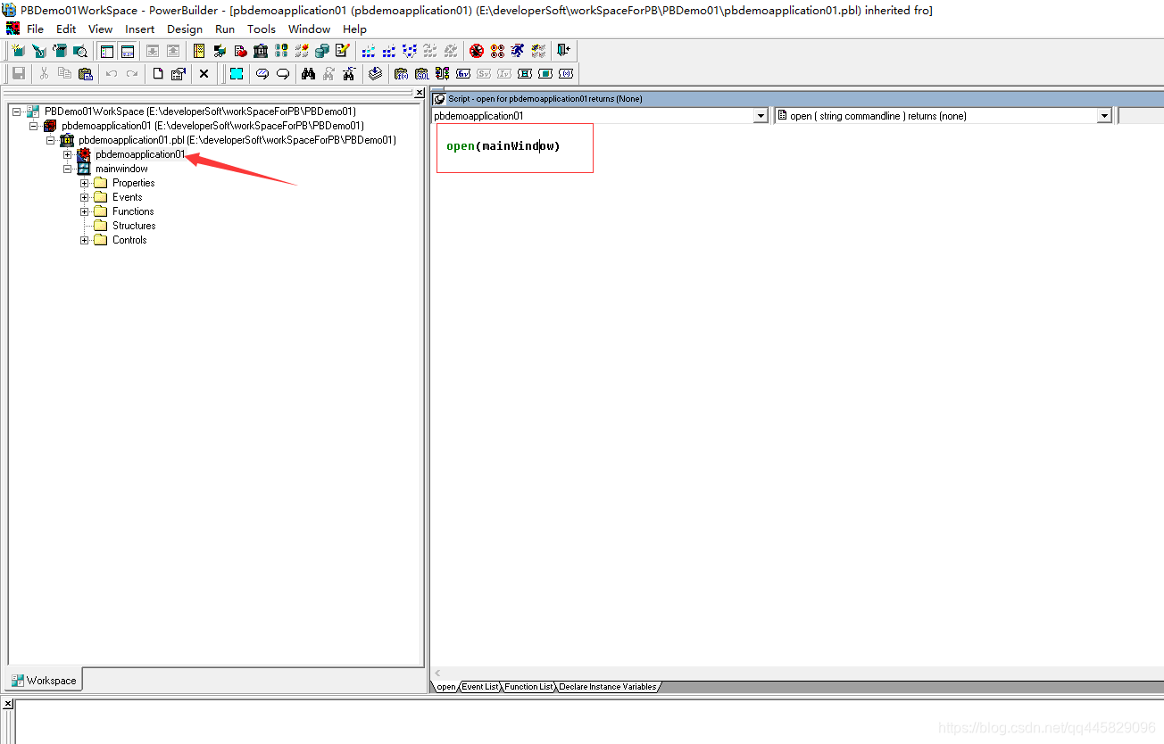
Task: Open the File menu
Action: coord(35,29)
